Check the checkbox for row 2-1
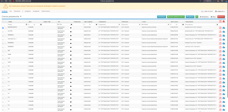The image size is (228, 112). point(3,110)
